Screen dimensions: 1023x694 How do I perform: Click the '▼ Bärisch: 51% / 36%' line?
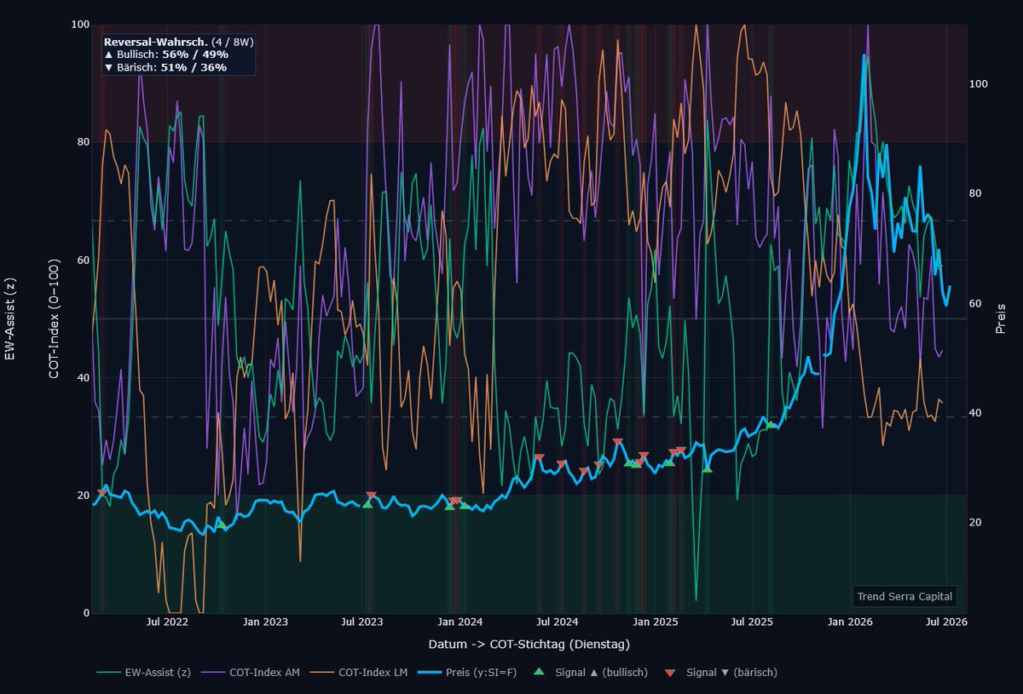tap(165, 67)
